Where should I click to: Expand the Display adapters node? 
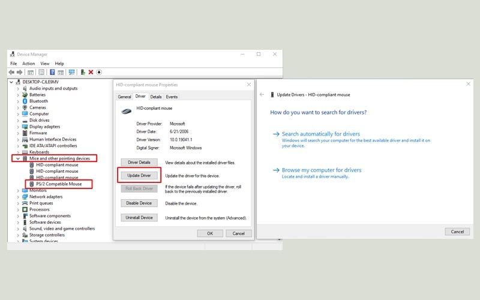[17, 127]
